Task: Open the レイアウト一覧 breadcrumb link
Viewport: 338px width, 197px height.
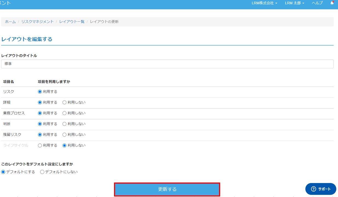Action: [72, 22]
